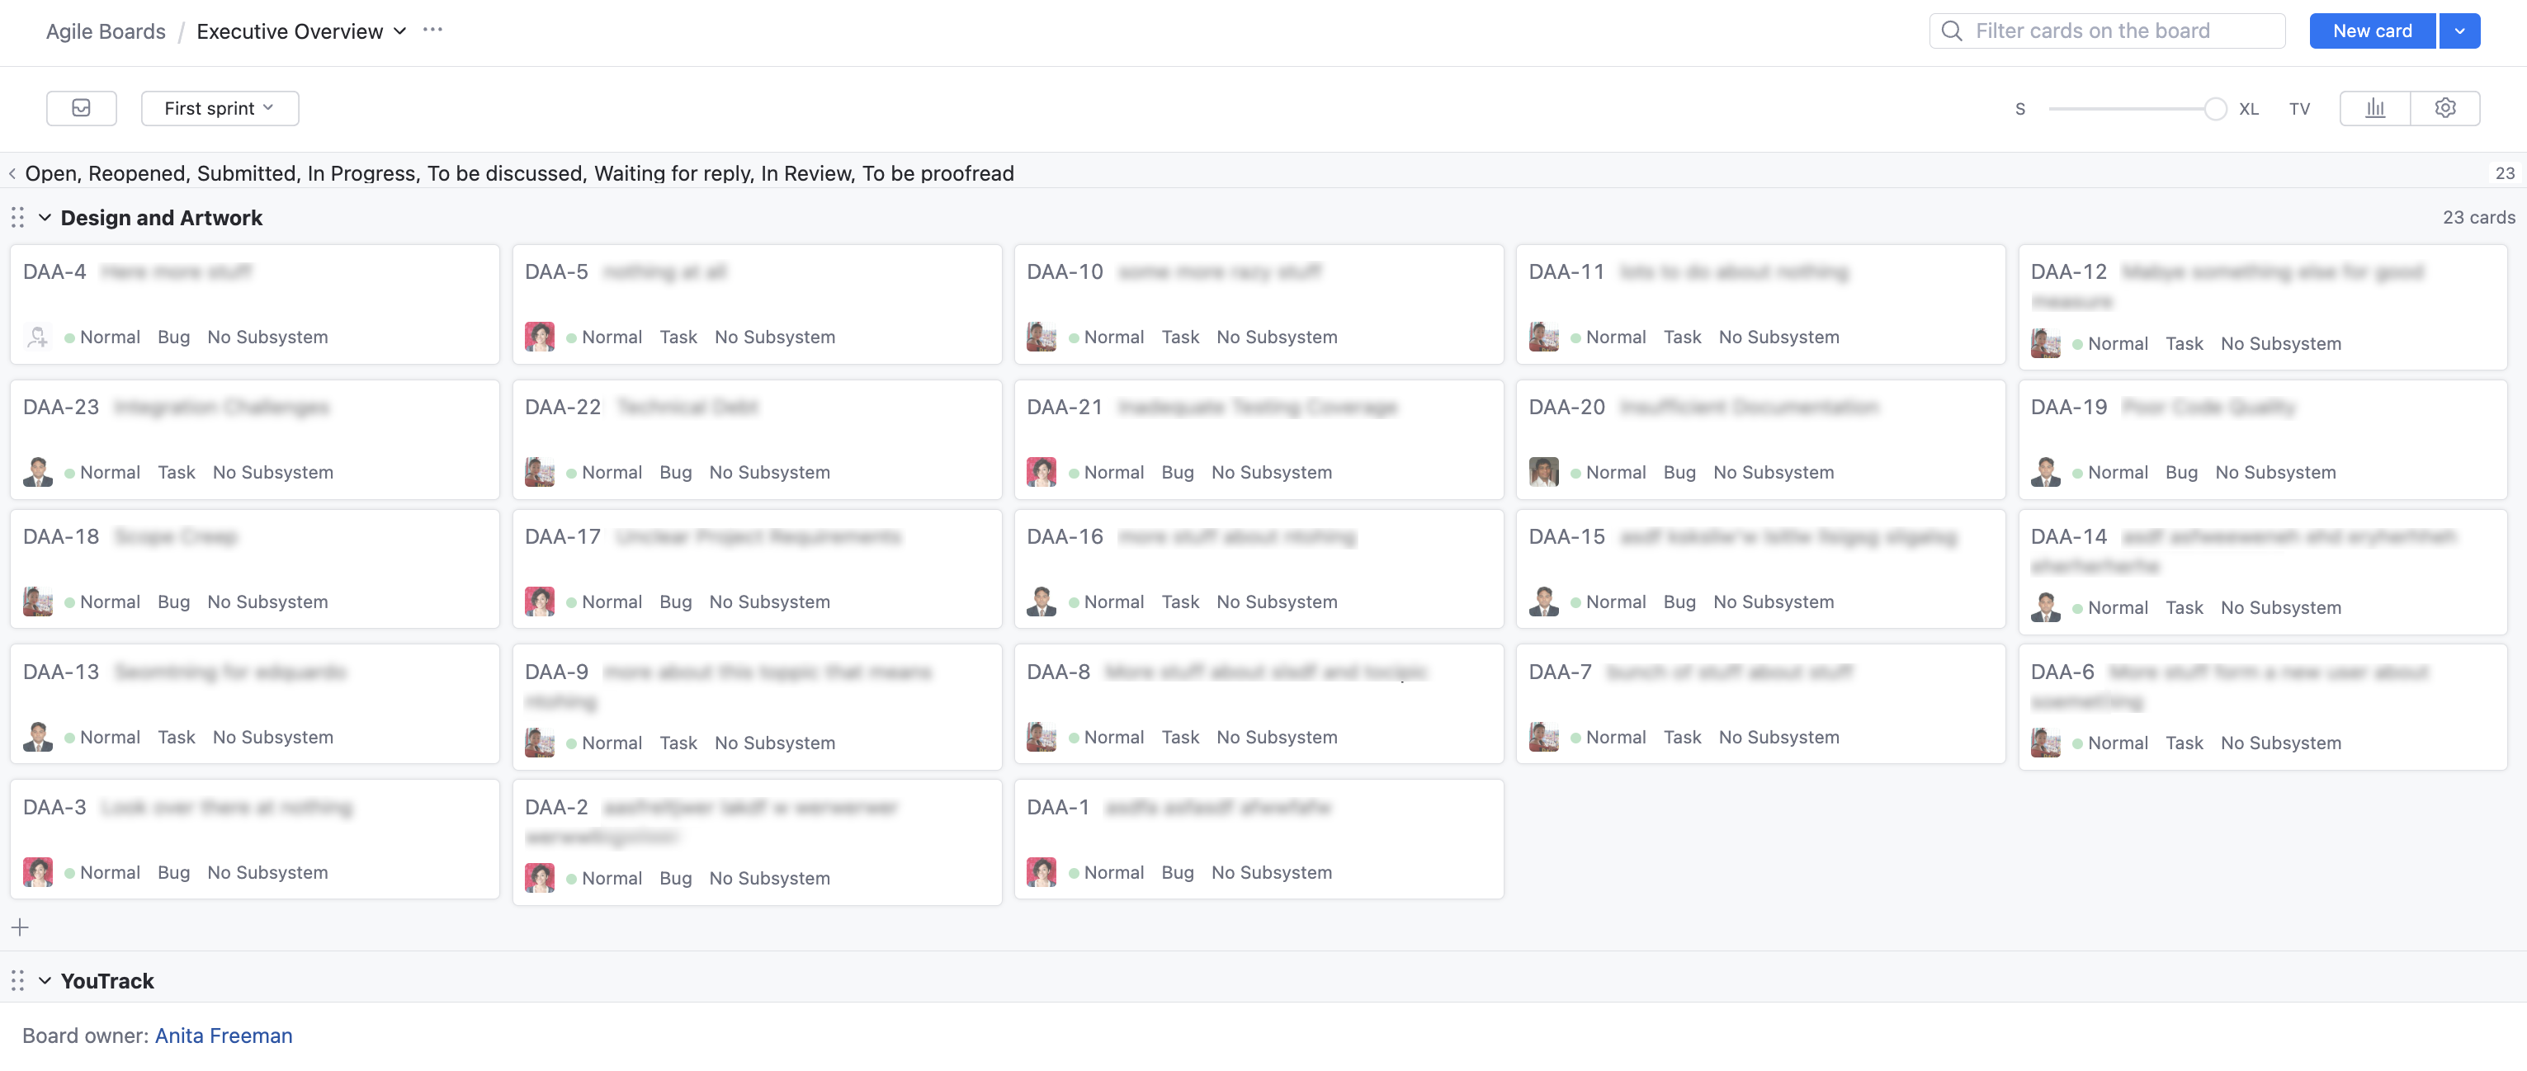Open the backlog panel icon
The width and height of the screenshot is (2527, 1071).
click(82, 108)
